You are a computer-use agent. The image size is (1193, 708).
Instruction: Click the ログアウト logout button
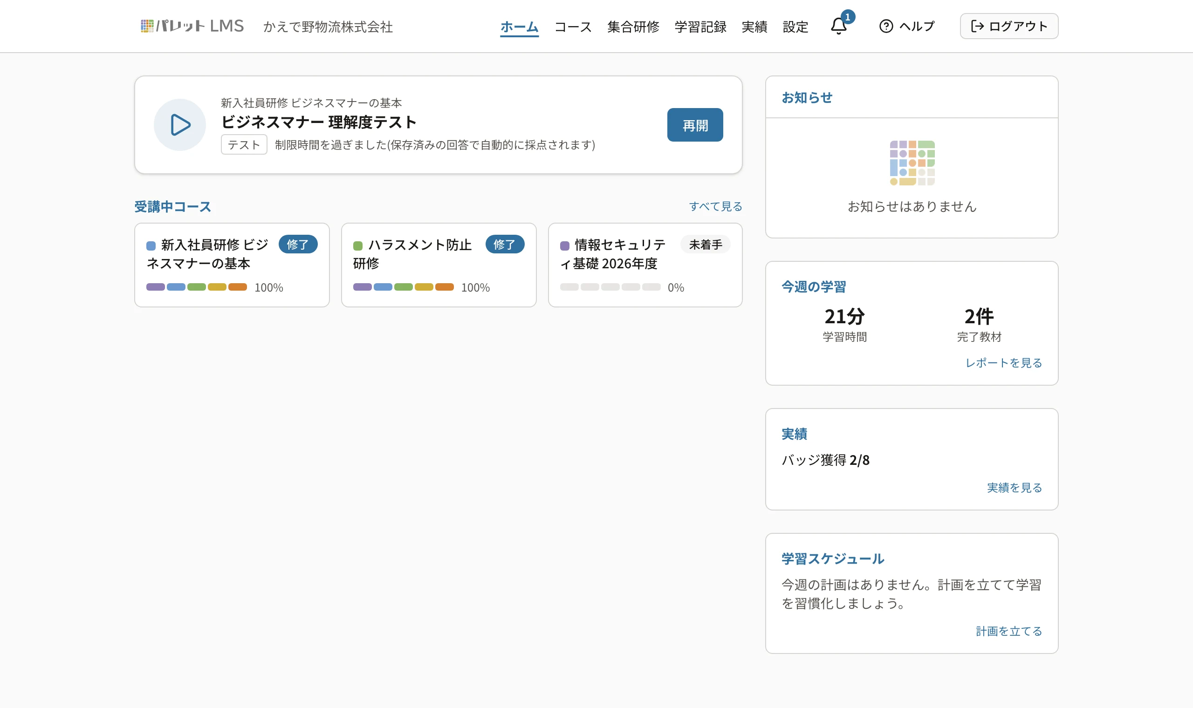click(1009, 26)
